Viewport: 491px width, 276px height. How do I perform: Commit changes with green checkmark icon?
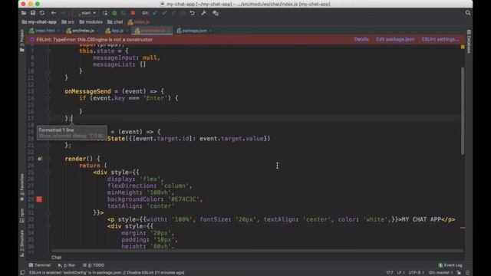click(164, 13)
